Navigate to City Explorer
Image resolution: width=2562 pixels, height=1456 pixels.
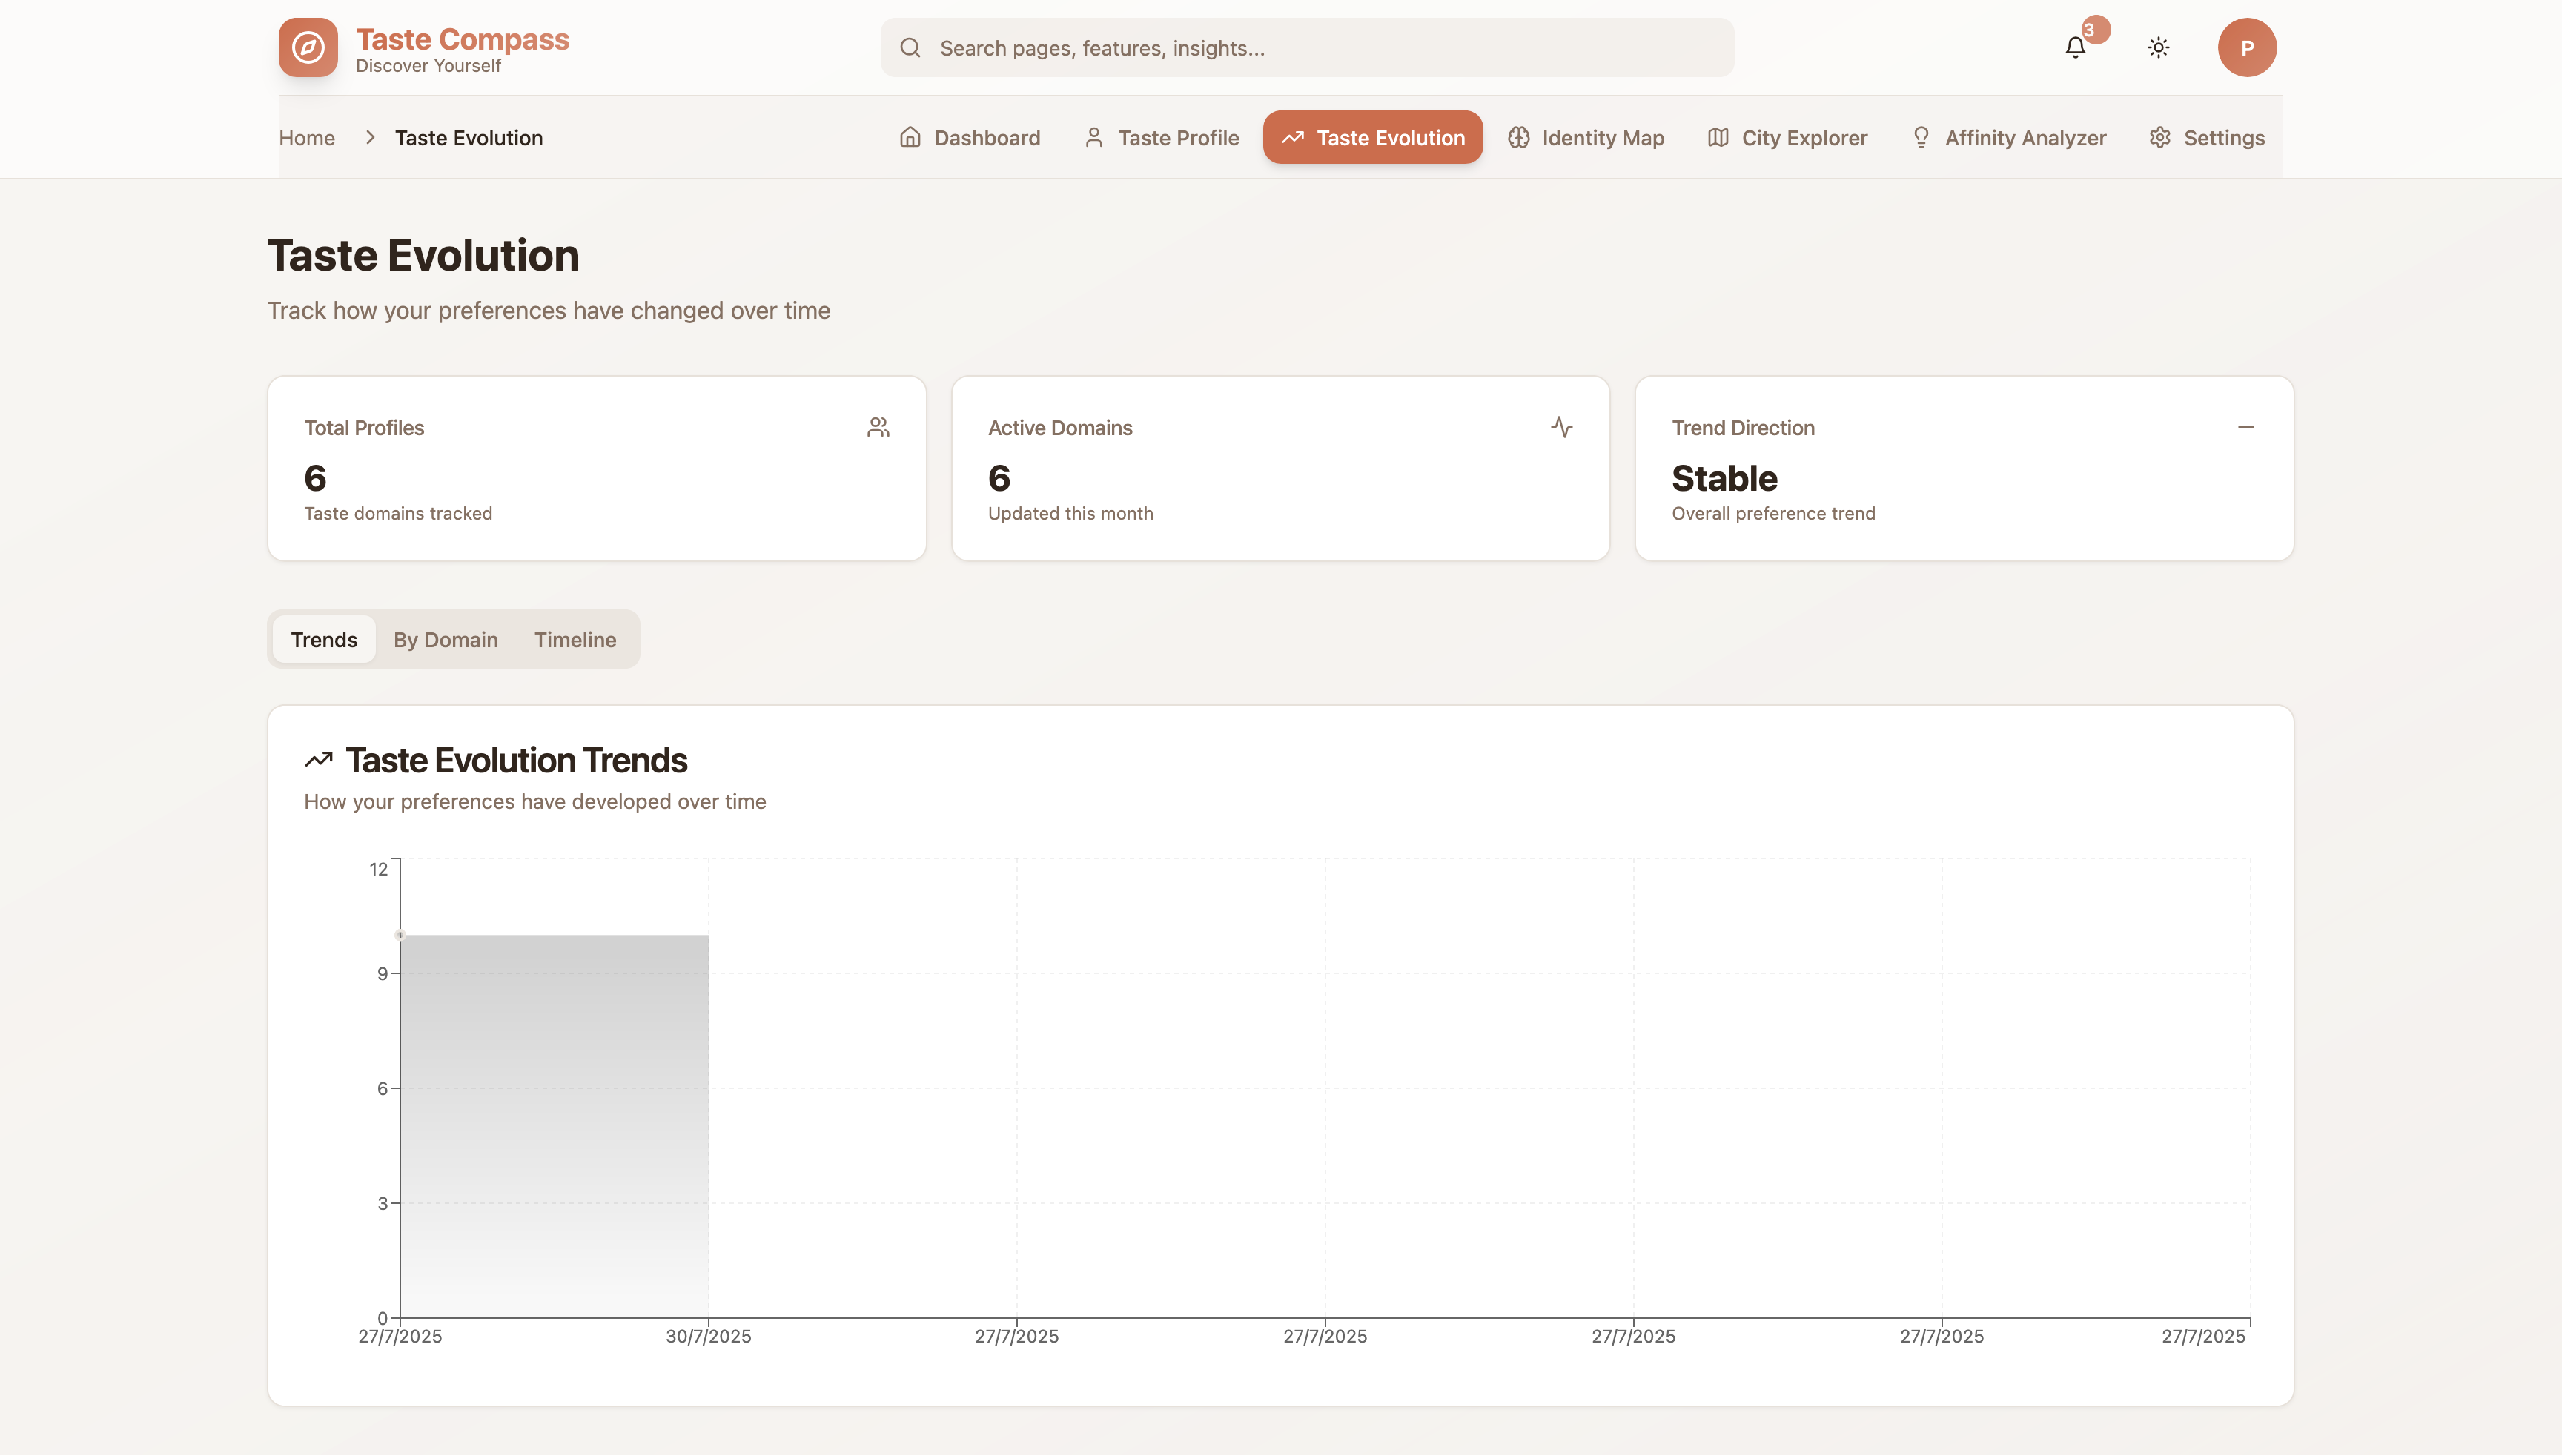(x=1787, y=138)
